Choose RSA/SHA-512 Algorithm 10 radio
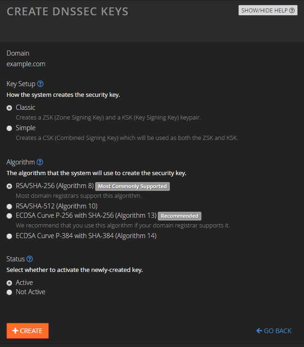The image size is (304, 347). (9, 207)
